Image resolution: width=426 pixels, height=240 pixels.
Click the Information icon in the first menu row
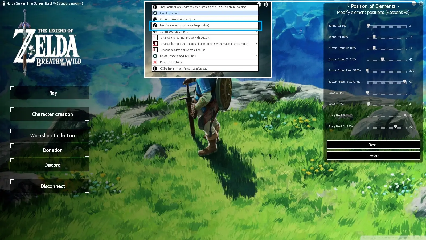click(x=155, y=7)
